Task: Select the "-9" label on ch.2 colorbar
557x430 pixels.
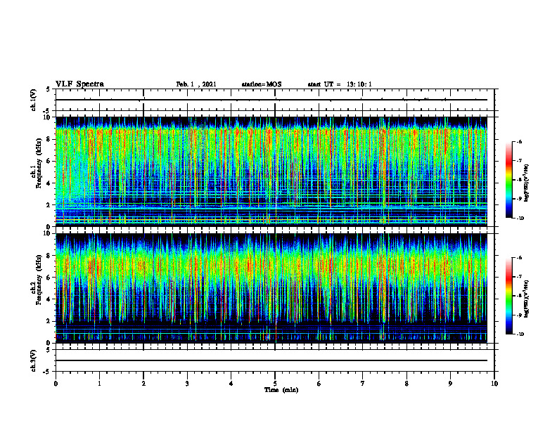Action: tap(519, 315)
